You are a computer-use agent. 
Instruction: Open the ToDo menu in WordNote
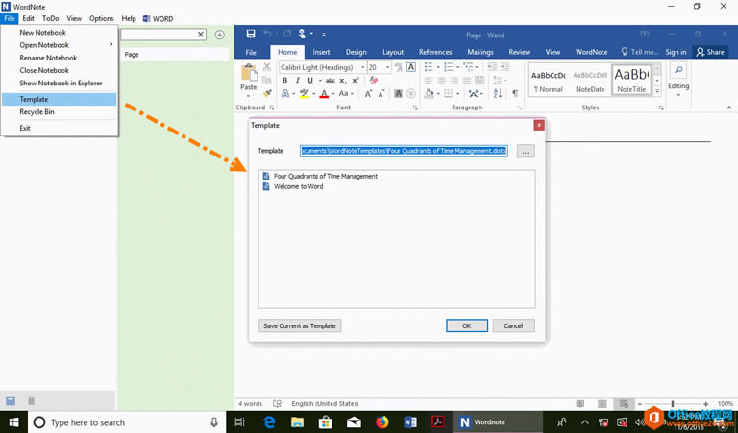(50, 18)
